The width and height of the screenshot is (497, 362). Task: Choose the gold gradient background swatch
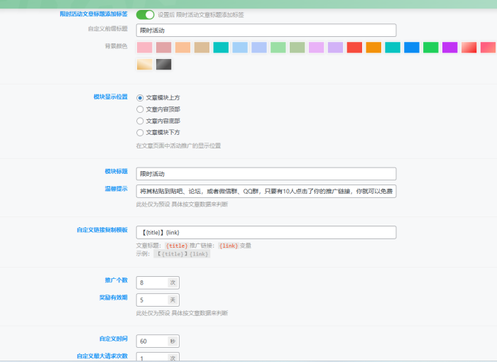[144, 65]
